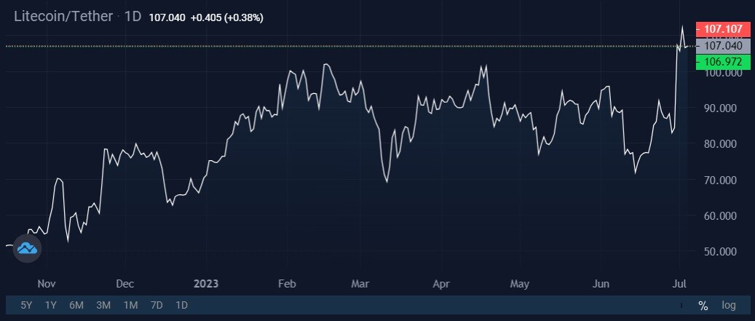Image resolution: width=755 pixels, height=321 pixels.
Task: Click the 107.040 price in header
Action: [167, 17]
